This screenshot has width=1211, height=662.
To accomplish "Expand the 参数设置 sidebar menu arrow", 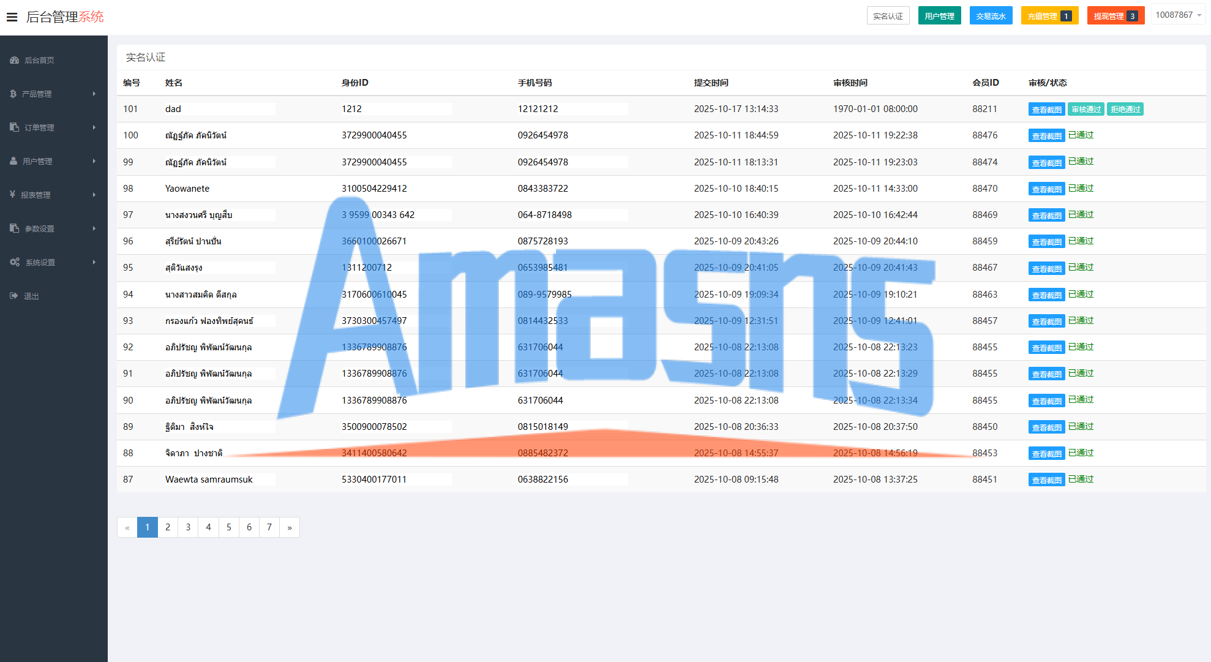I will pyautogui.click(x=94, y=228).
